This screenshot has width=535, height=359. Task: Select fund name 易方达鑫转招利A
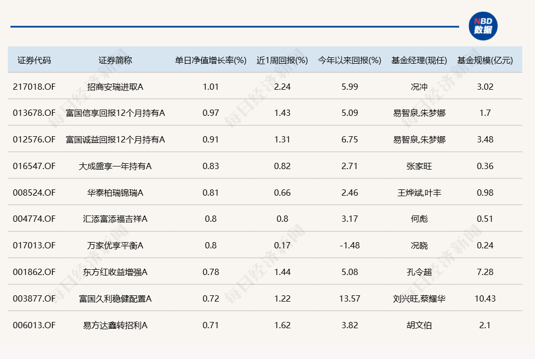click(x=116, y=325)
